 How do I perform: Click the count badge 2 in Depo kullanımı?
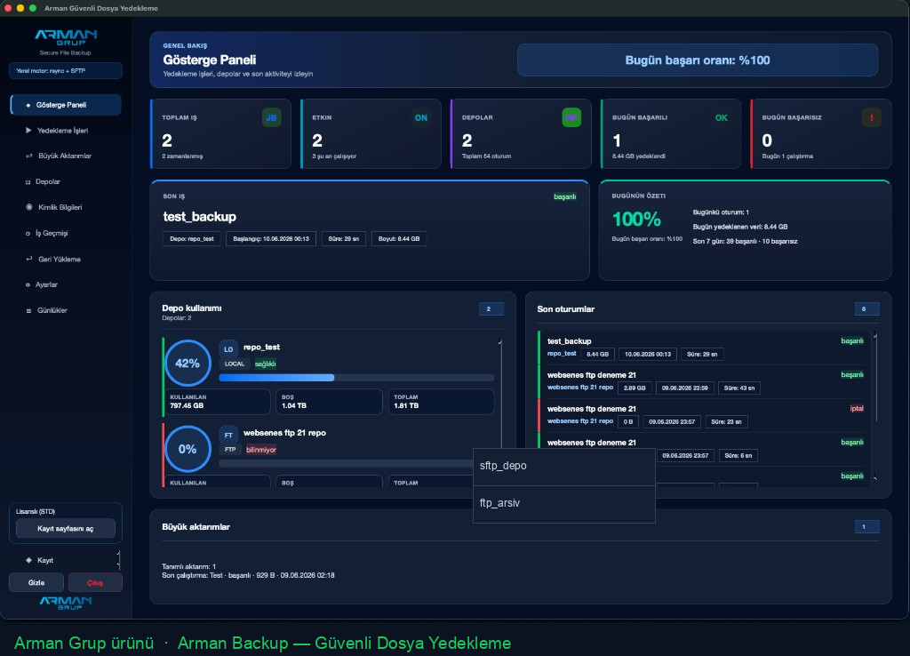tap(491, 308)
